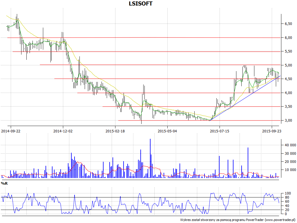Screen dimensions: 297x223
Task: Open the www.powertrader.pl footer link
Action: pyautogui.click(x=280, y=220)
